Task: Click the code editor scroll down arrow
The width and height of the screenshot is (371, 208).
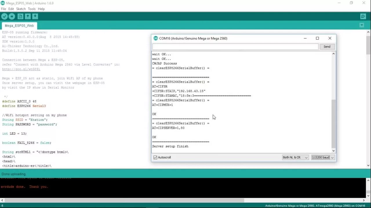Action: (368, 165)
